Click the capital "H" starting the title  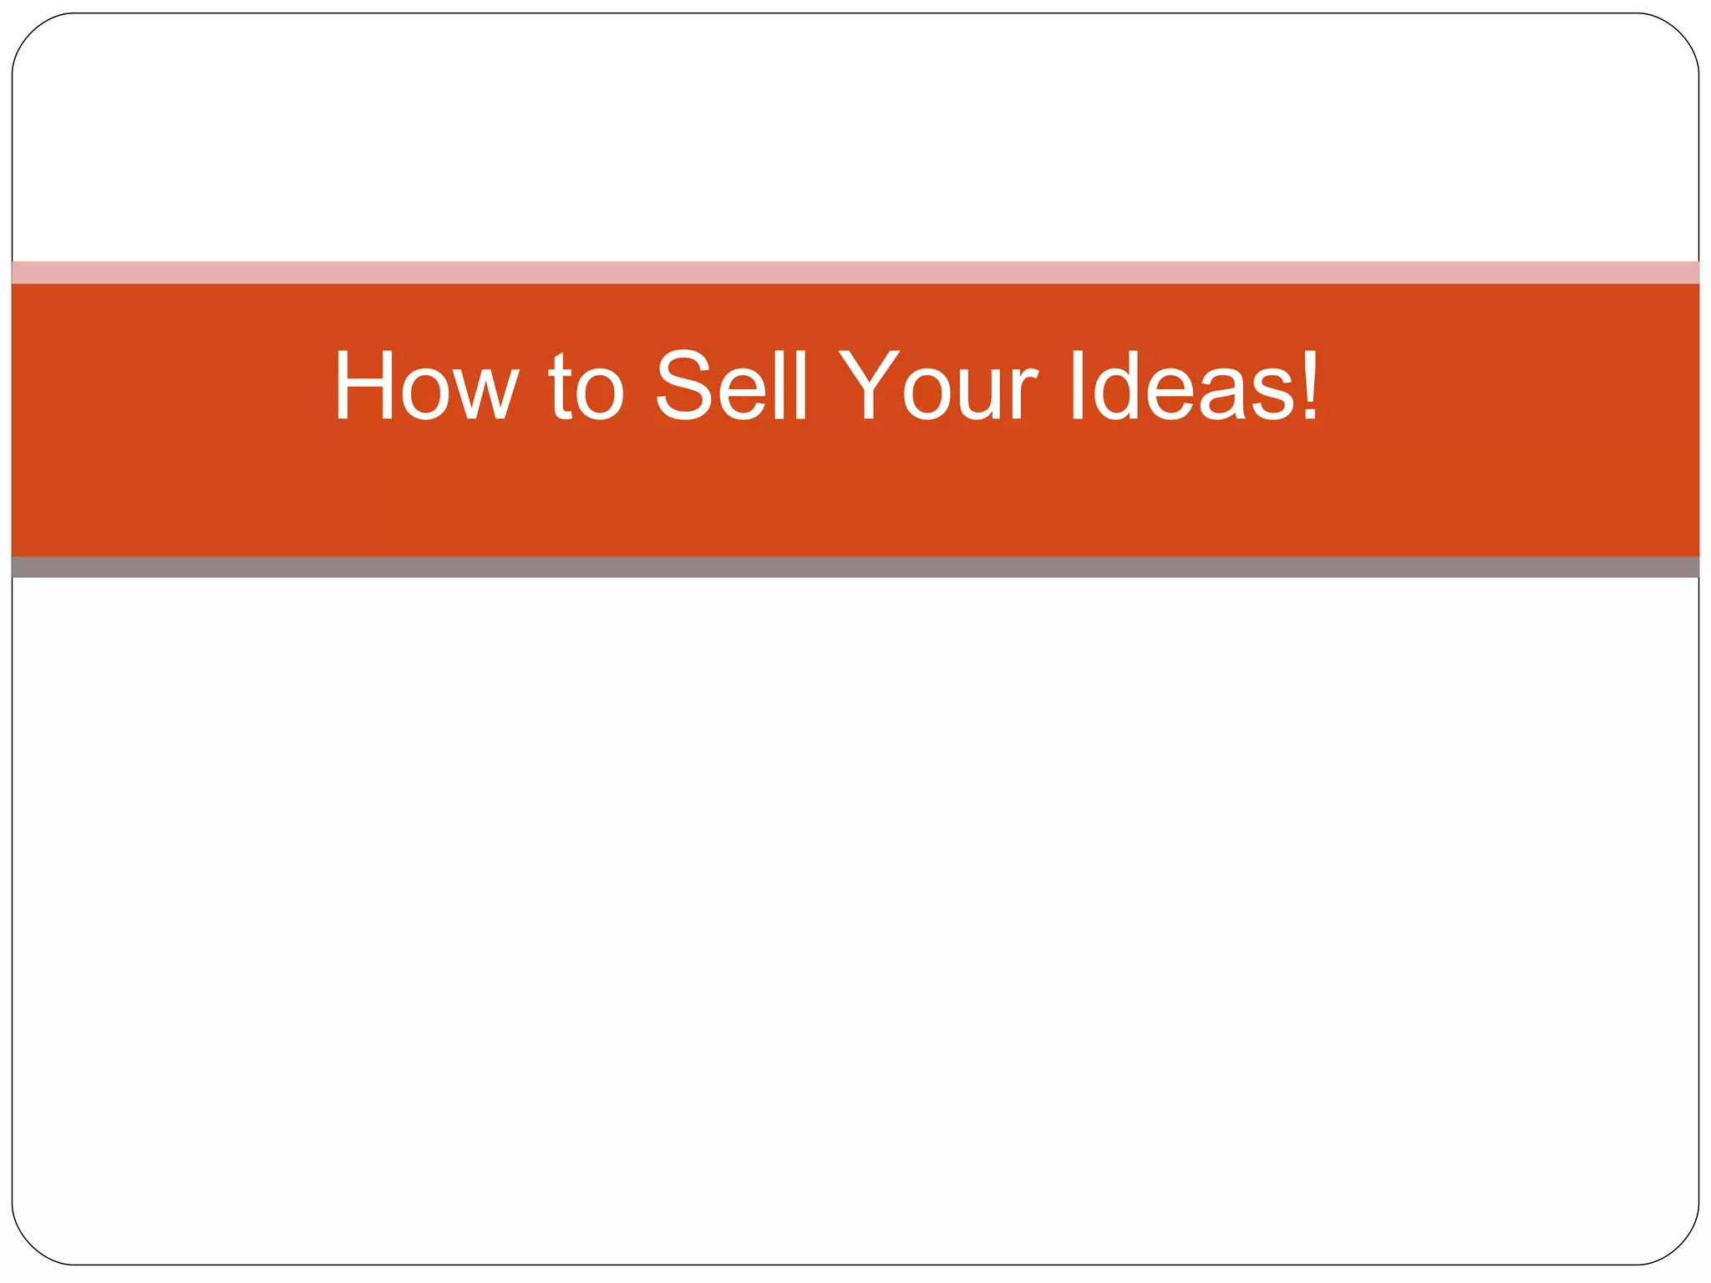(x=364, y=385)
